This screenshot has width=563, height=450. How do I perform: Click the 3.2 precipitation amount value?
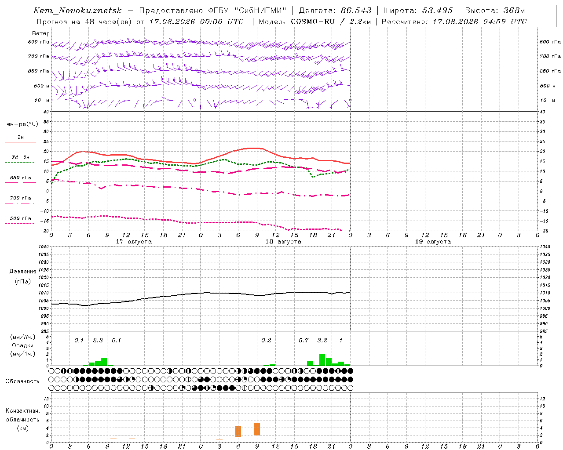(x=322, y=340)
